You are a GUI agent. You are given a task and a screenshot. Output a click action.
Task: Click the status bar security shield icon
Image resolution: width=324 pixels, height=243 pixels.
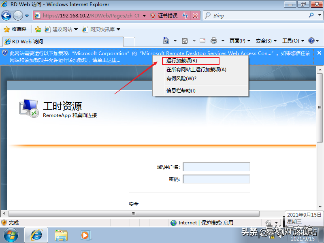(x=4, y=222)
